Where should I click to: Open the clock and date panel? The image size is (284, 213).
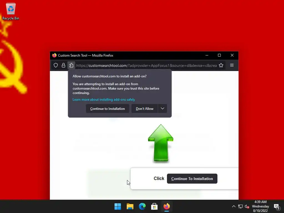(x=260, y=206)
